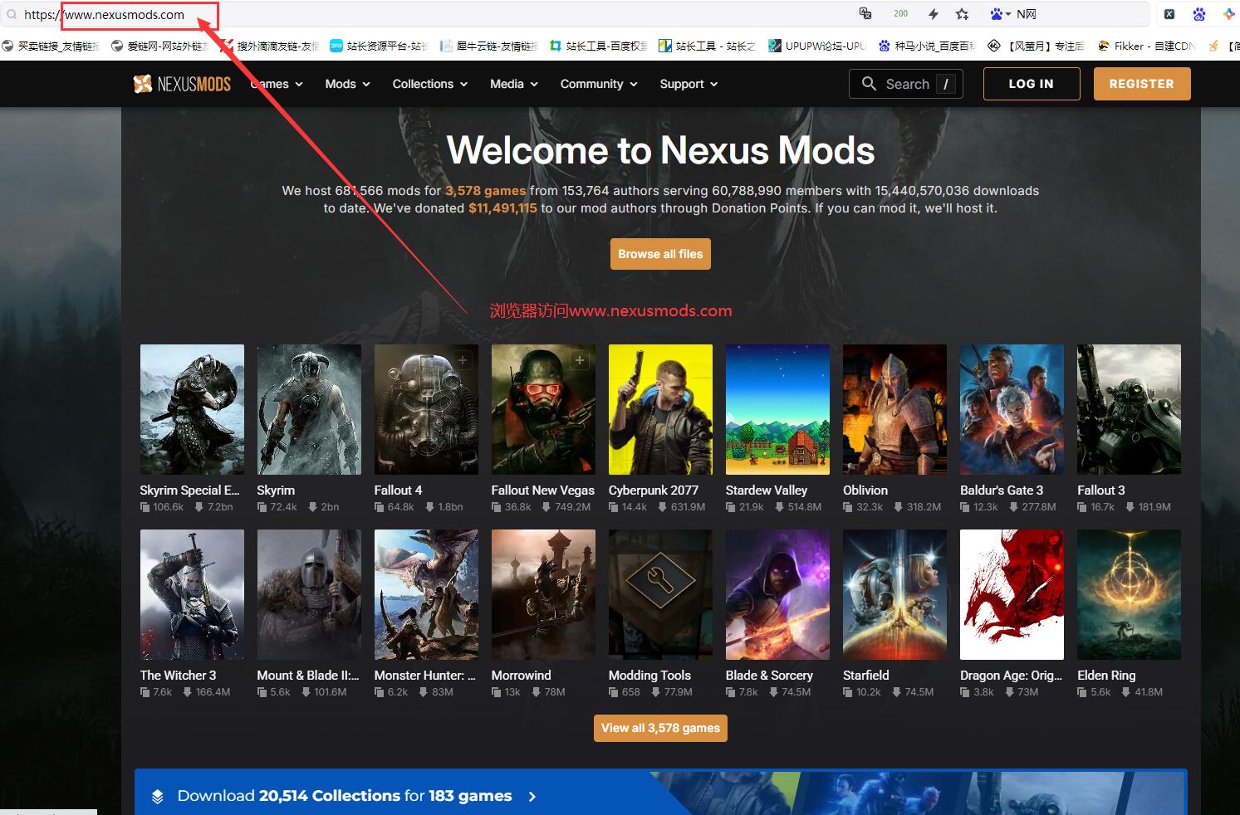Image resolution: width=1240 pixels, height=815 pixels.
Task: Expand the Media dropdown menu
Action: (514, 84)
